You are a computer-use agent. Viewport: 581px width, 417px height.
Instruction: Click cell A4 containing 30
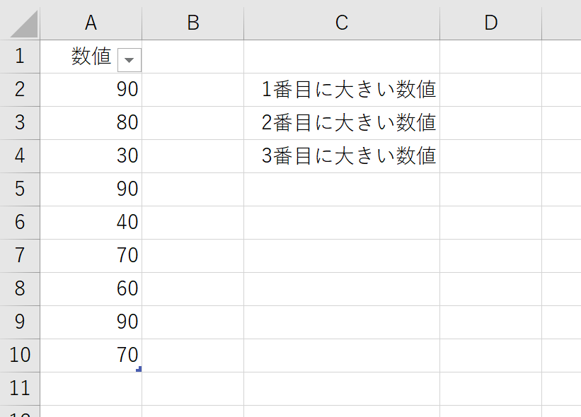91,155
